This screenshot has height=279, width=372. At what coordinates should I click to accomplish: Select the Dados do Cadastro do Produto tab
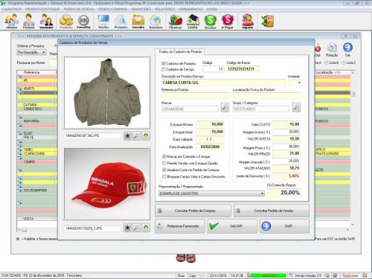pyautogui.click(x=180, y=51)
